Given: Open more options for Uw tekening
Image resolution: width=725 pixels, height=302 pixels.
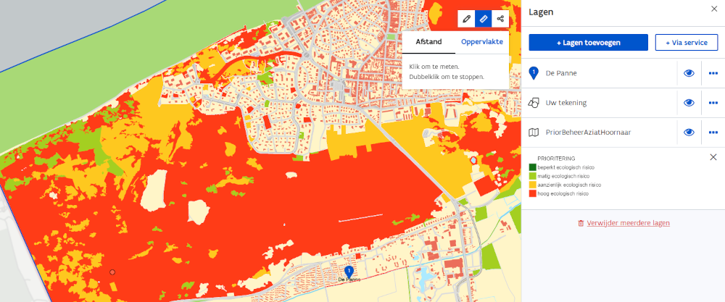Looking at the screenshot, I should [x=713, y=103].
